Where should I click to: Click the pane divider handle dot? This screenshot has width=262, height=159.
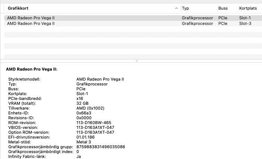pyautogui.click(x=137, y=61)
